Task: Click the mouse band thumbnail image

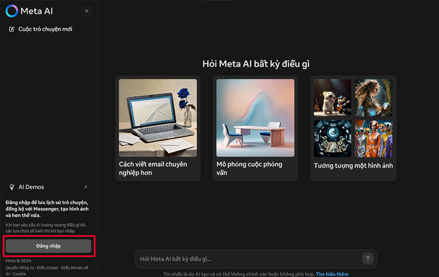Action: coord(332,98)
